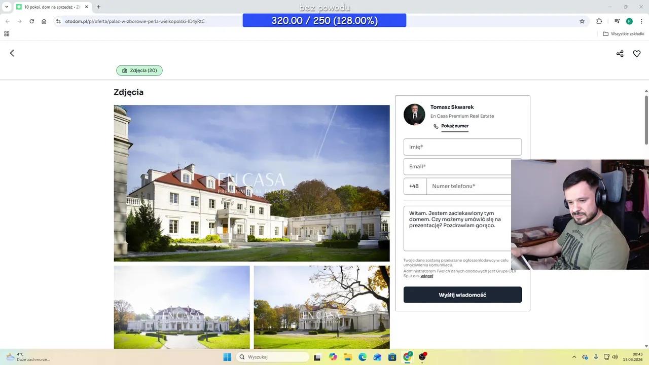The image size is (649, 365).
Task: Open the weather widget on taskbar
Action: [x=28, y=357]
